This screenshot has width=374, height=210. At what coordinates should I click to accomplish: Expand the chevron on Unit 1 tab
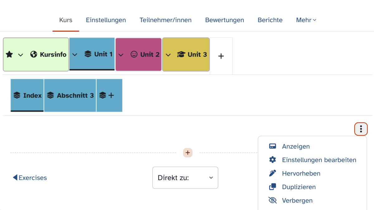(75, 55)
